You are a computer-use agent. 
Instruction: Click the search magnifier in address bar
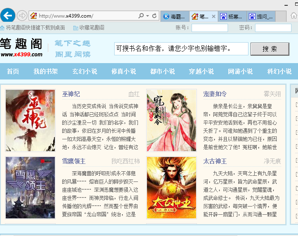pos(141,16)
